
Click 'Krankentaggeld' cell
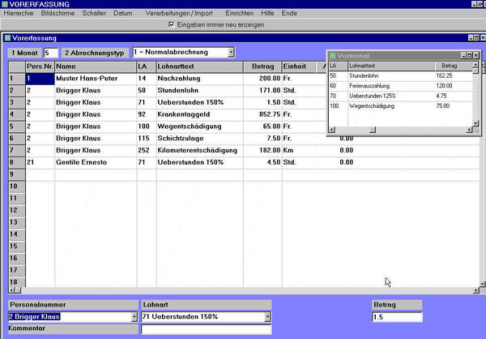tap(200, 114)
